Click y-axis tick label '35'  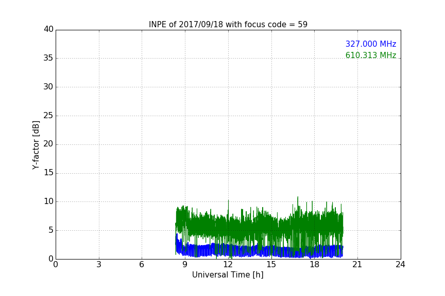pyautogui.click(x=48, y=58)
